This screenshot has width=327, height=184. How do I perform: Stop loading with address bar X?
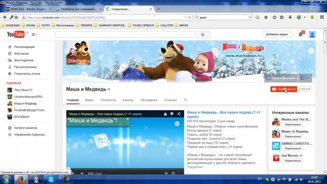[x=190, y=17]
